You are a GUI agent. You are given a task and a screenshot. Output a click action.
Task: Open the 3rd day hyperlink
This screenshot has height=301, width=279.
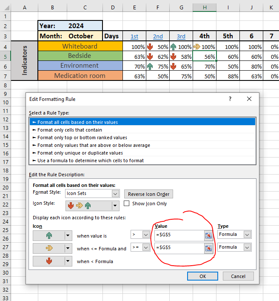[181, 36]
